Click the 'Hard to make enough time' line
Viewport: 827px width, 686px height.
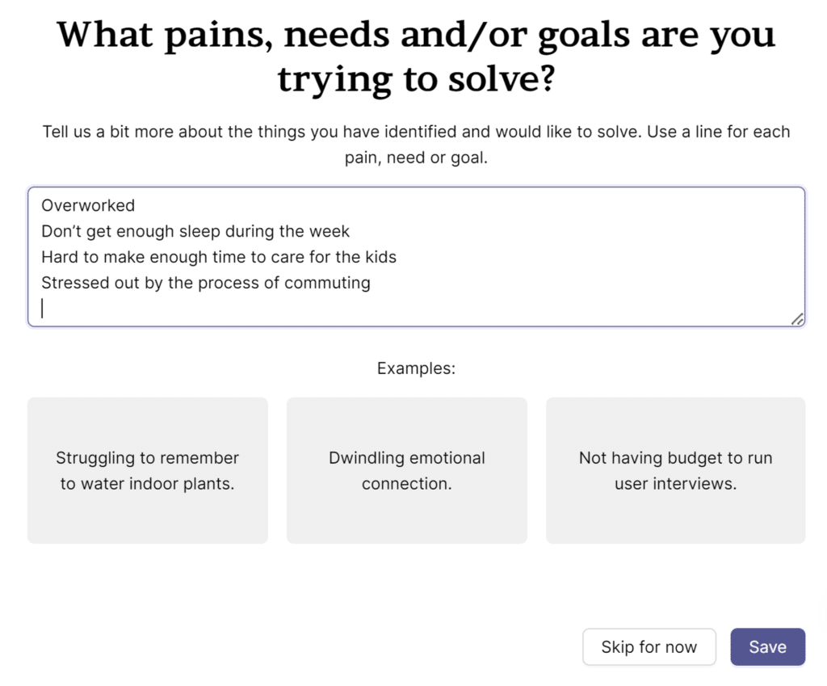[x=219, y=257]
